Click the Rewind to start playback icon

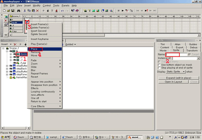[x=138, y=11]
